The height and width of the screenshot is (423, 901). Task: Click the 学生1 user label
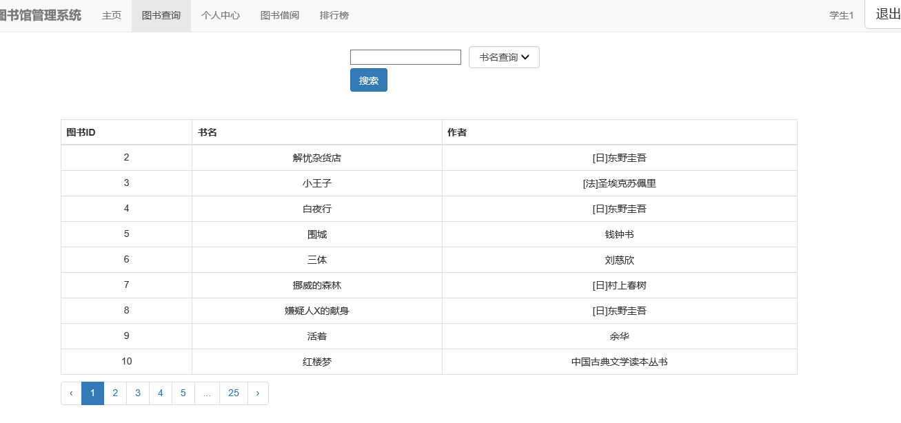pos(841,15)
